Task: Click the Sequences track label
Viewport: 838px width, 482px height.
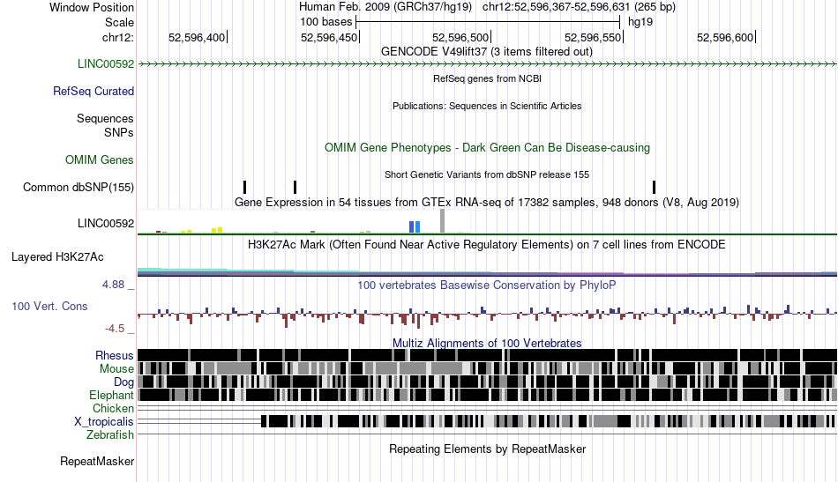Action: click(105, 118)
